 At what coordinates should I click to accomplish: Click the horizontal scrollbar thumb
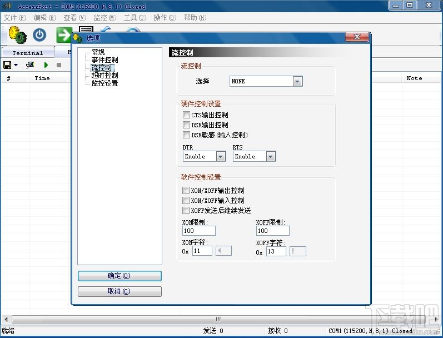pos(218,319)
